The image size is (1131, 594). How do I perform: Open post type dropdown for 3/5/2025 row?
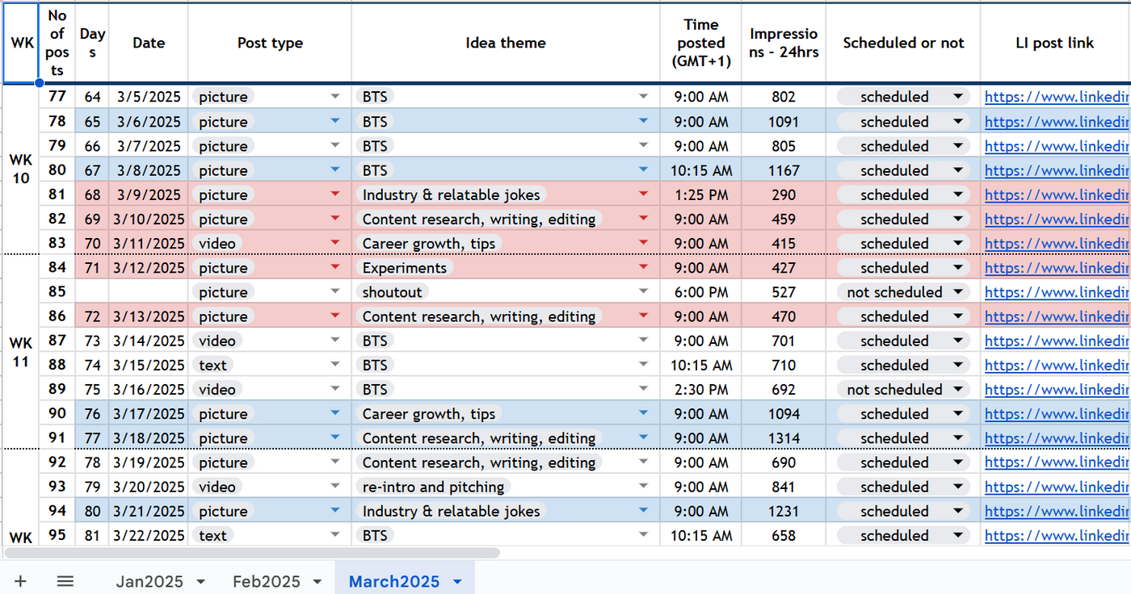[x=335, y=97]
